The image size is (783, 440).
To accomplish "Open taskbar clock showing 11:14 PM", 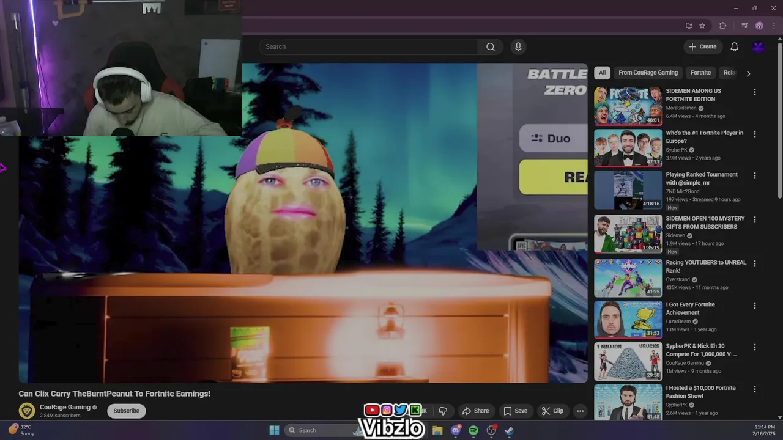I will tap(765, 430).
